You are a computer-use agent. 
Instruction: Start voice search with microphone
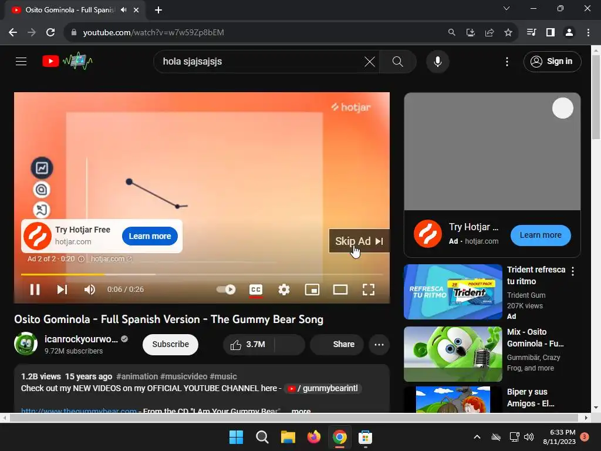(x=437, y=61)
